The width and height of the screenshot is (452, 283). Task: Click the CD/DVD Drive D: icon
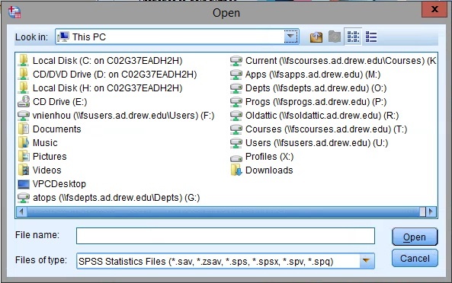(24, 75)
